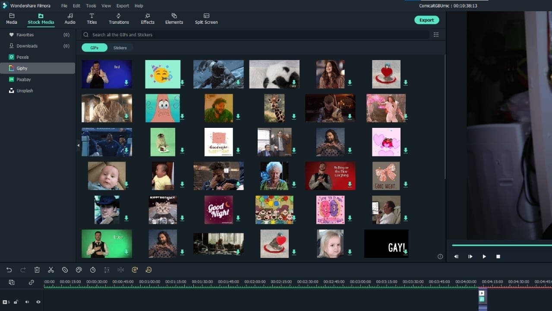Toggle the track lock icon
552x311 pixels.
[16, 302]
